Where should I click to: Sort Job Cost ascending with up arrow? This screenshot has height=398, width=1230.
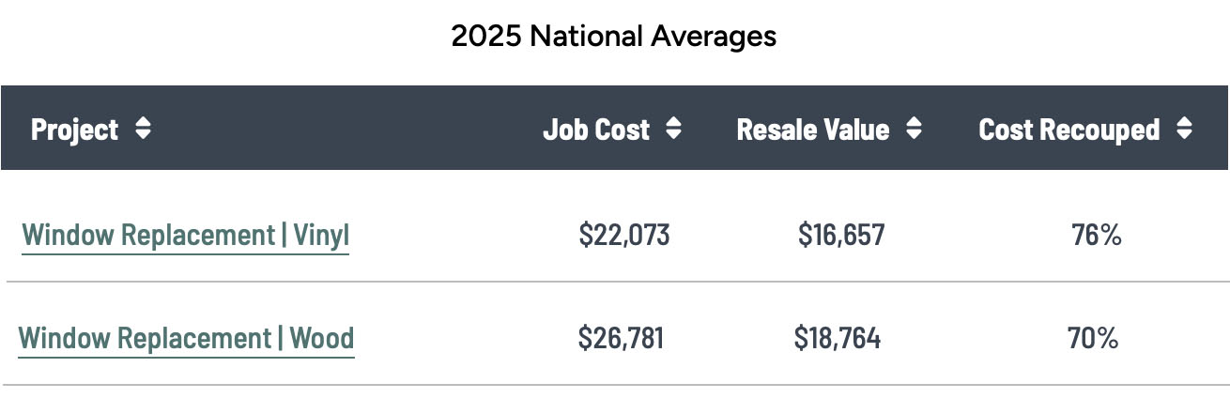point(673,122)
